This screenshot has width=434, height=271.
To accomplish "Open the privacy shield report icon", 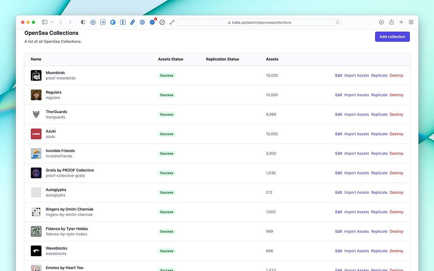I will point(83,22).
